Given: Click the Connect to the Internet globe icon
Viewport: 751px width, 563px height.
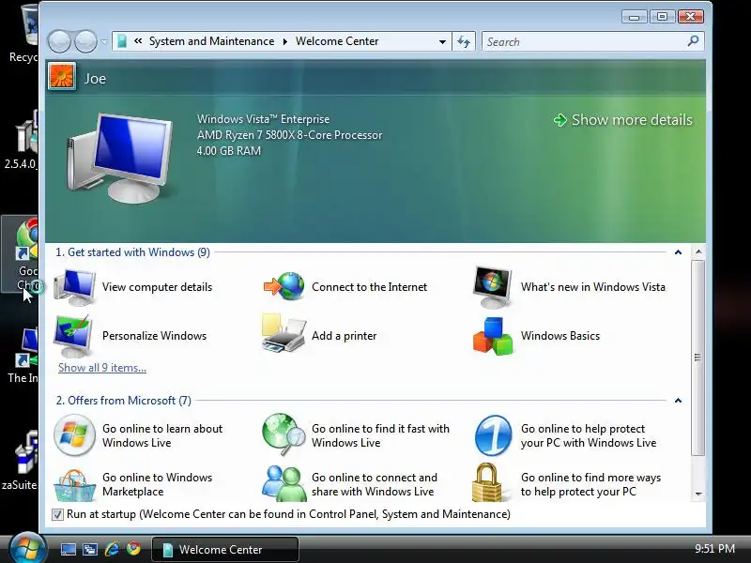Looking at the screenshot, I should coord(284,286).
